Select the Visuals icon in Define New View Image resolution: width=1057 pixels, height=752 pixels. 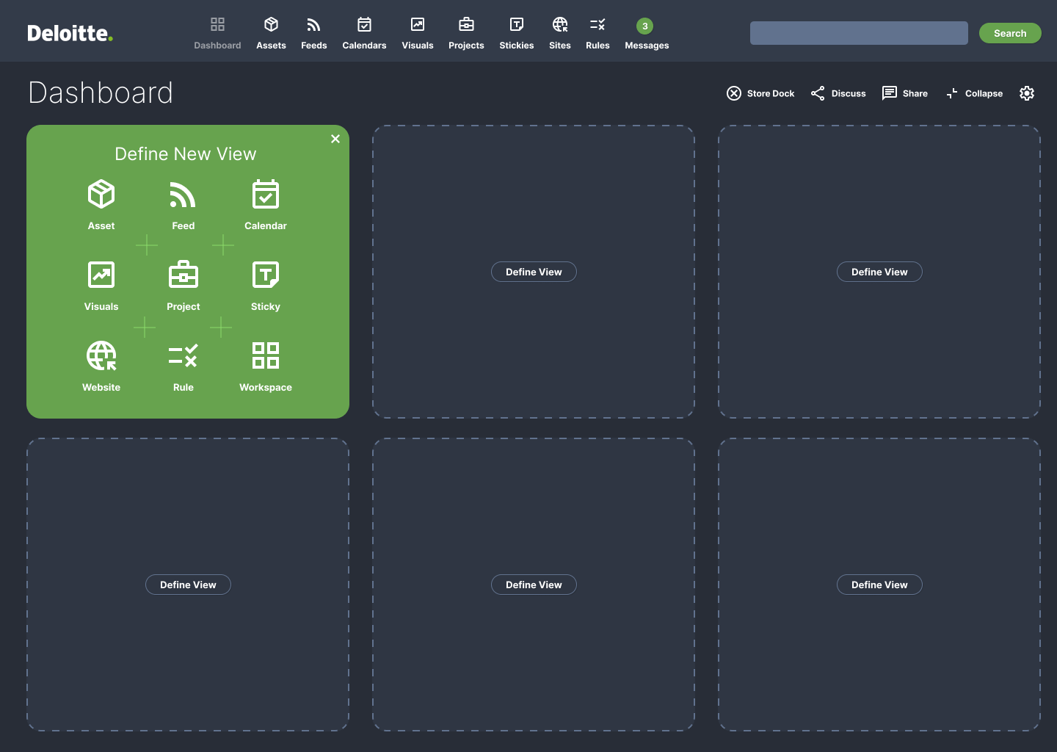coord(101,275)
